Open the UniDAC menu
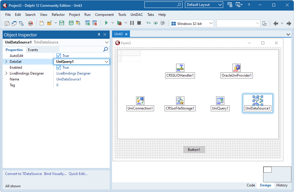Image resolution: width=294 pixels, height=192 pixels. [x=137, y=15]
